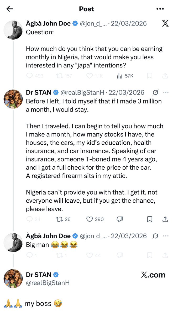Open more options on "Big man" reply
The image size is (173, 315).
click(x=165, y=236)
